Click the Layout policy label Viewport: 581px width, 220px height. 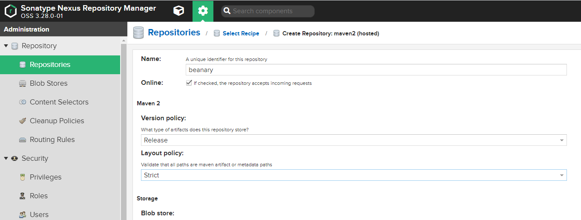pos(162,153)
